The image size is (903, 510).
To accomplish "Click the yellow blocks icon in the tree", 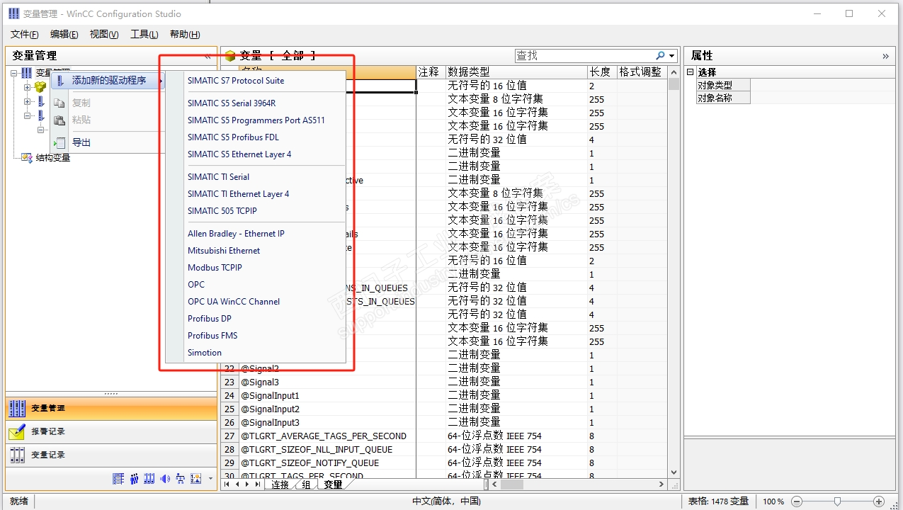I will point(40,86).
